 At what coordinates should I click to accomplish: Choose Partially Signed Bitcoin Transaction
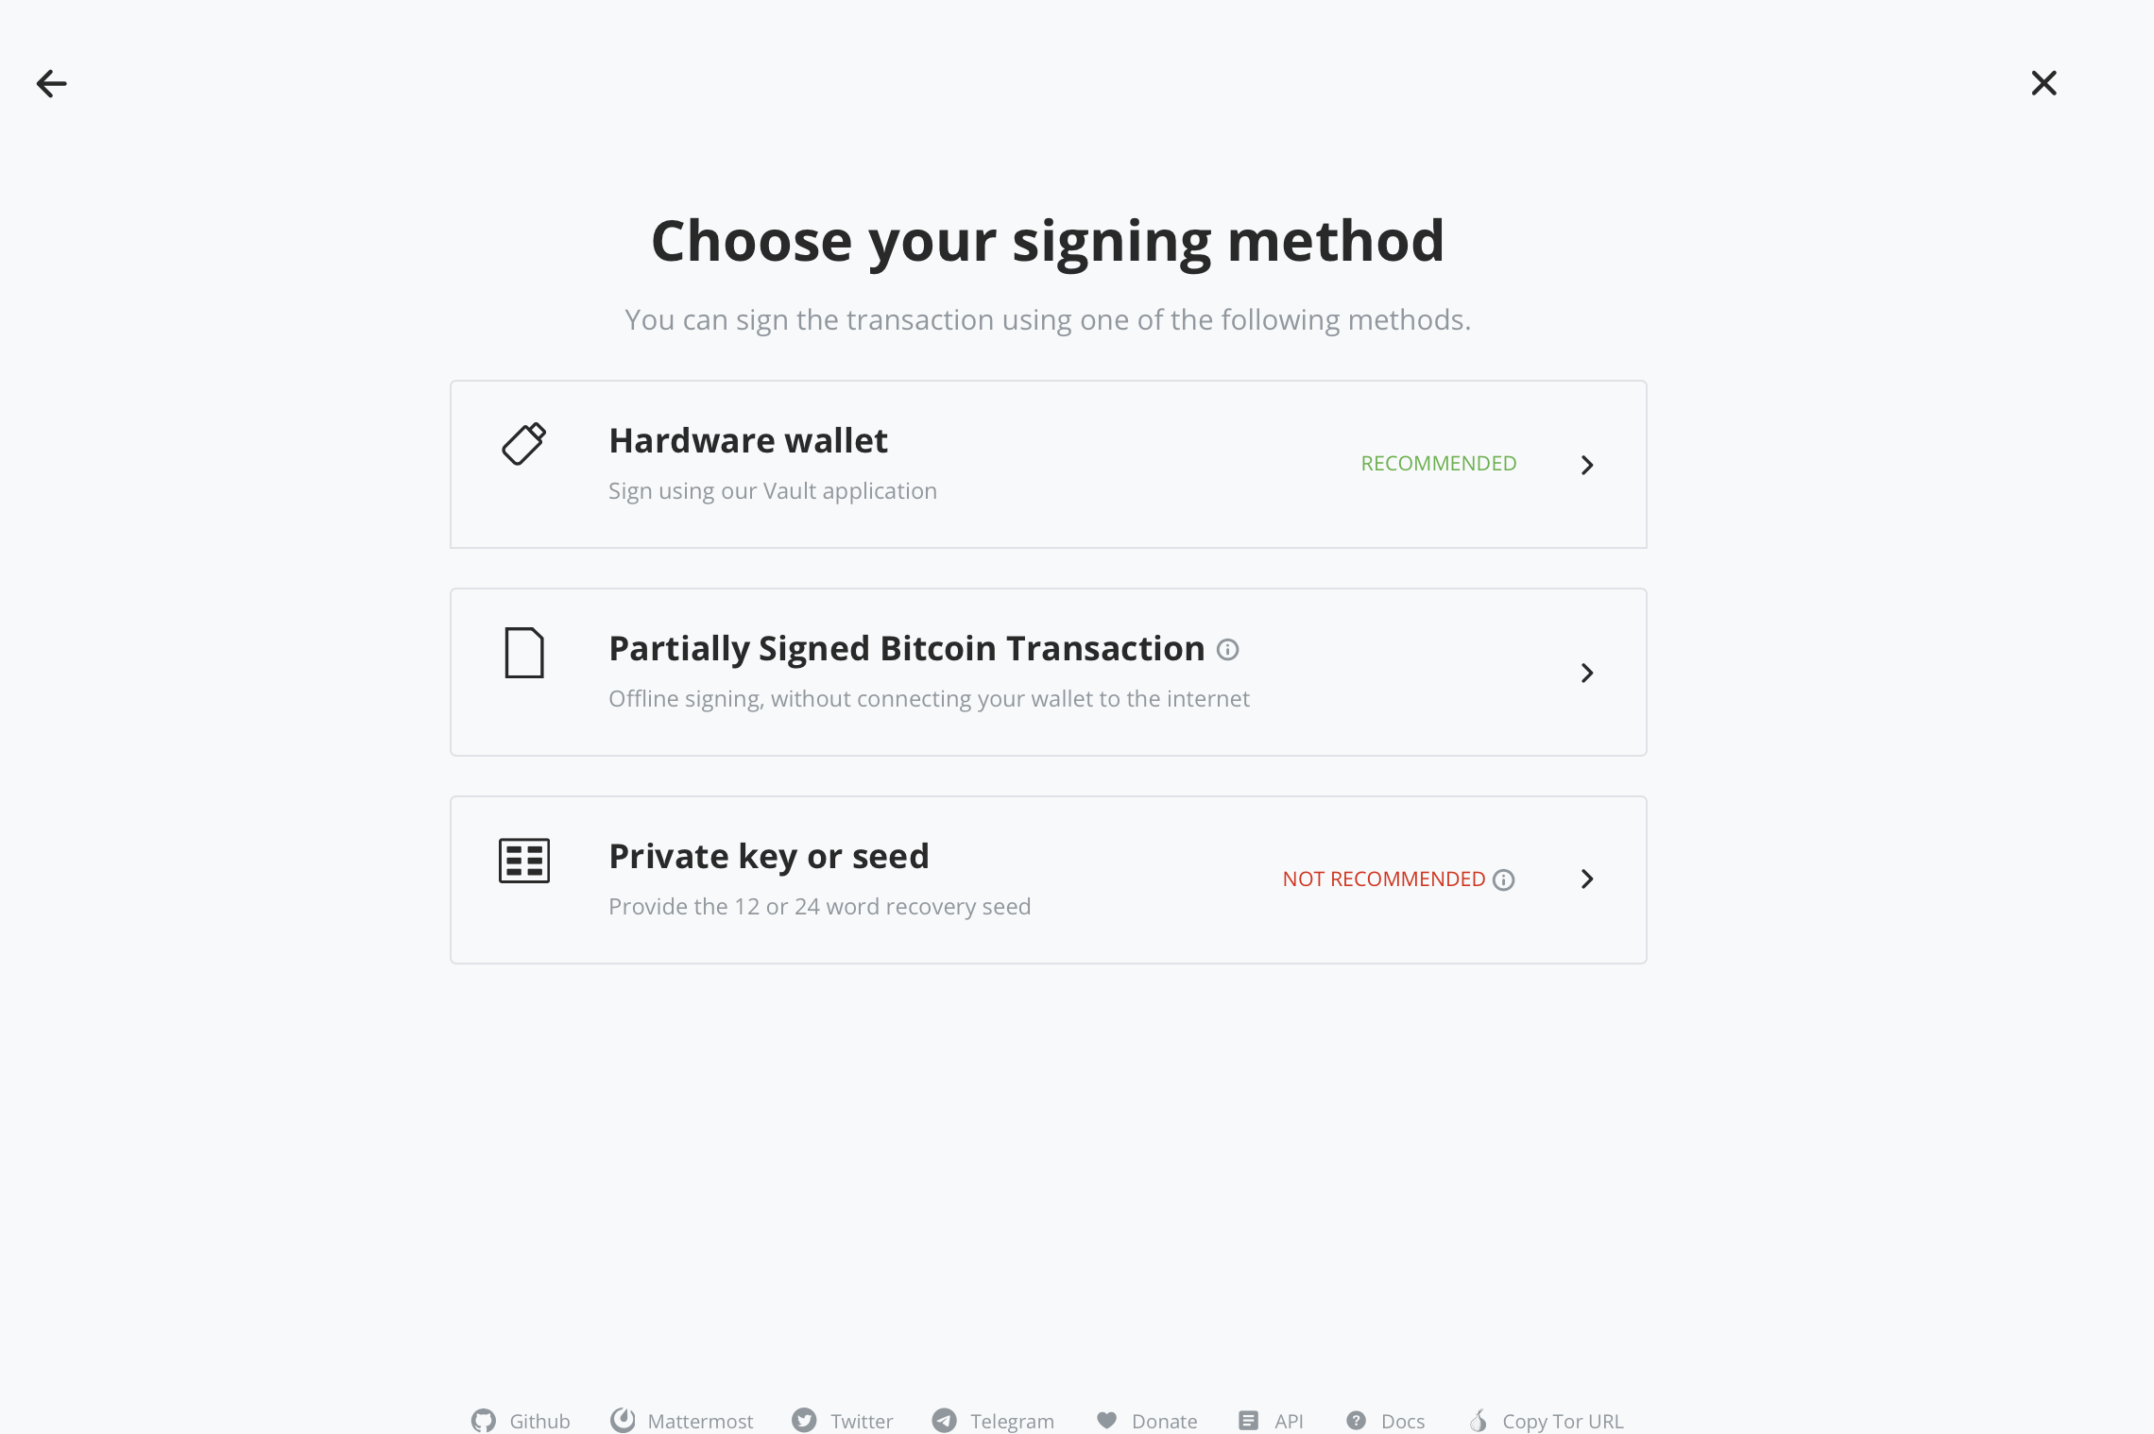click(906, 649)
